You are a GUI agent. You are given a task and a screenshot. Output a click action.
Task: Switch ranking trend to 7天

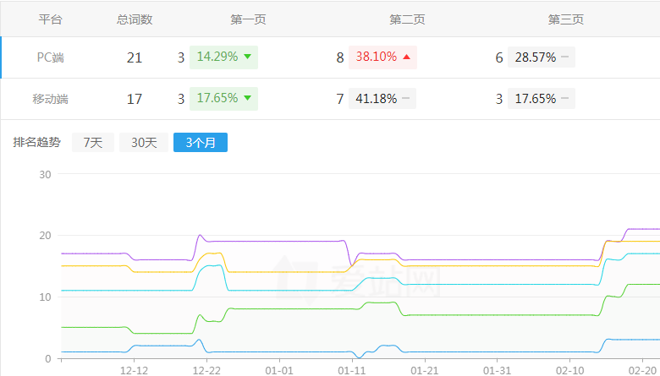[x=92, y=143]
